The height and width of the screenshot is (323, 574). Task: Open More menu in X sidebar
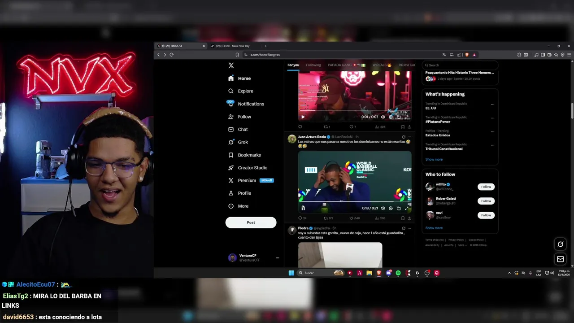click(x=238, y=206)
